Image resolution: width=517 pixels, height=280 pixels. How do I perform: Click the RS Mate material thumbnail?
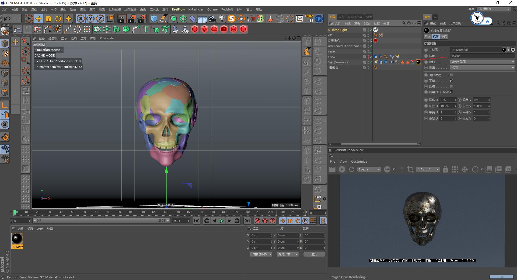(x=17, y=238)
